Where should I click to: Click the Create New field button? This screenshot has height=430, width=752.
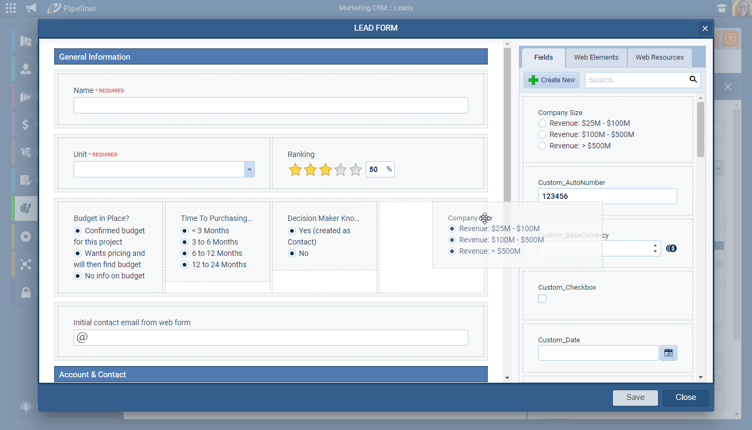pyautogui.click(x=552, y=80)
